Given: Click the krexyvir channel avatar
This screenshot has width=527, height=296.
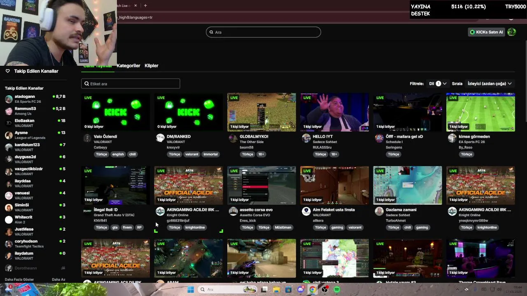Looking at the screenshot, I should (160, 138).
